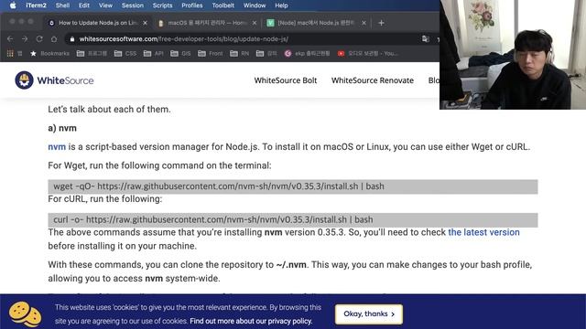Viewport: 586px width, 329px height.
Task: Reload the current page
Action: click(39, 38)
